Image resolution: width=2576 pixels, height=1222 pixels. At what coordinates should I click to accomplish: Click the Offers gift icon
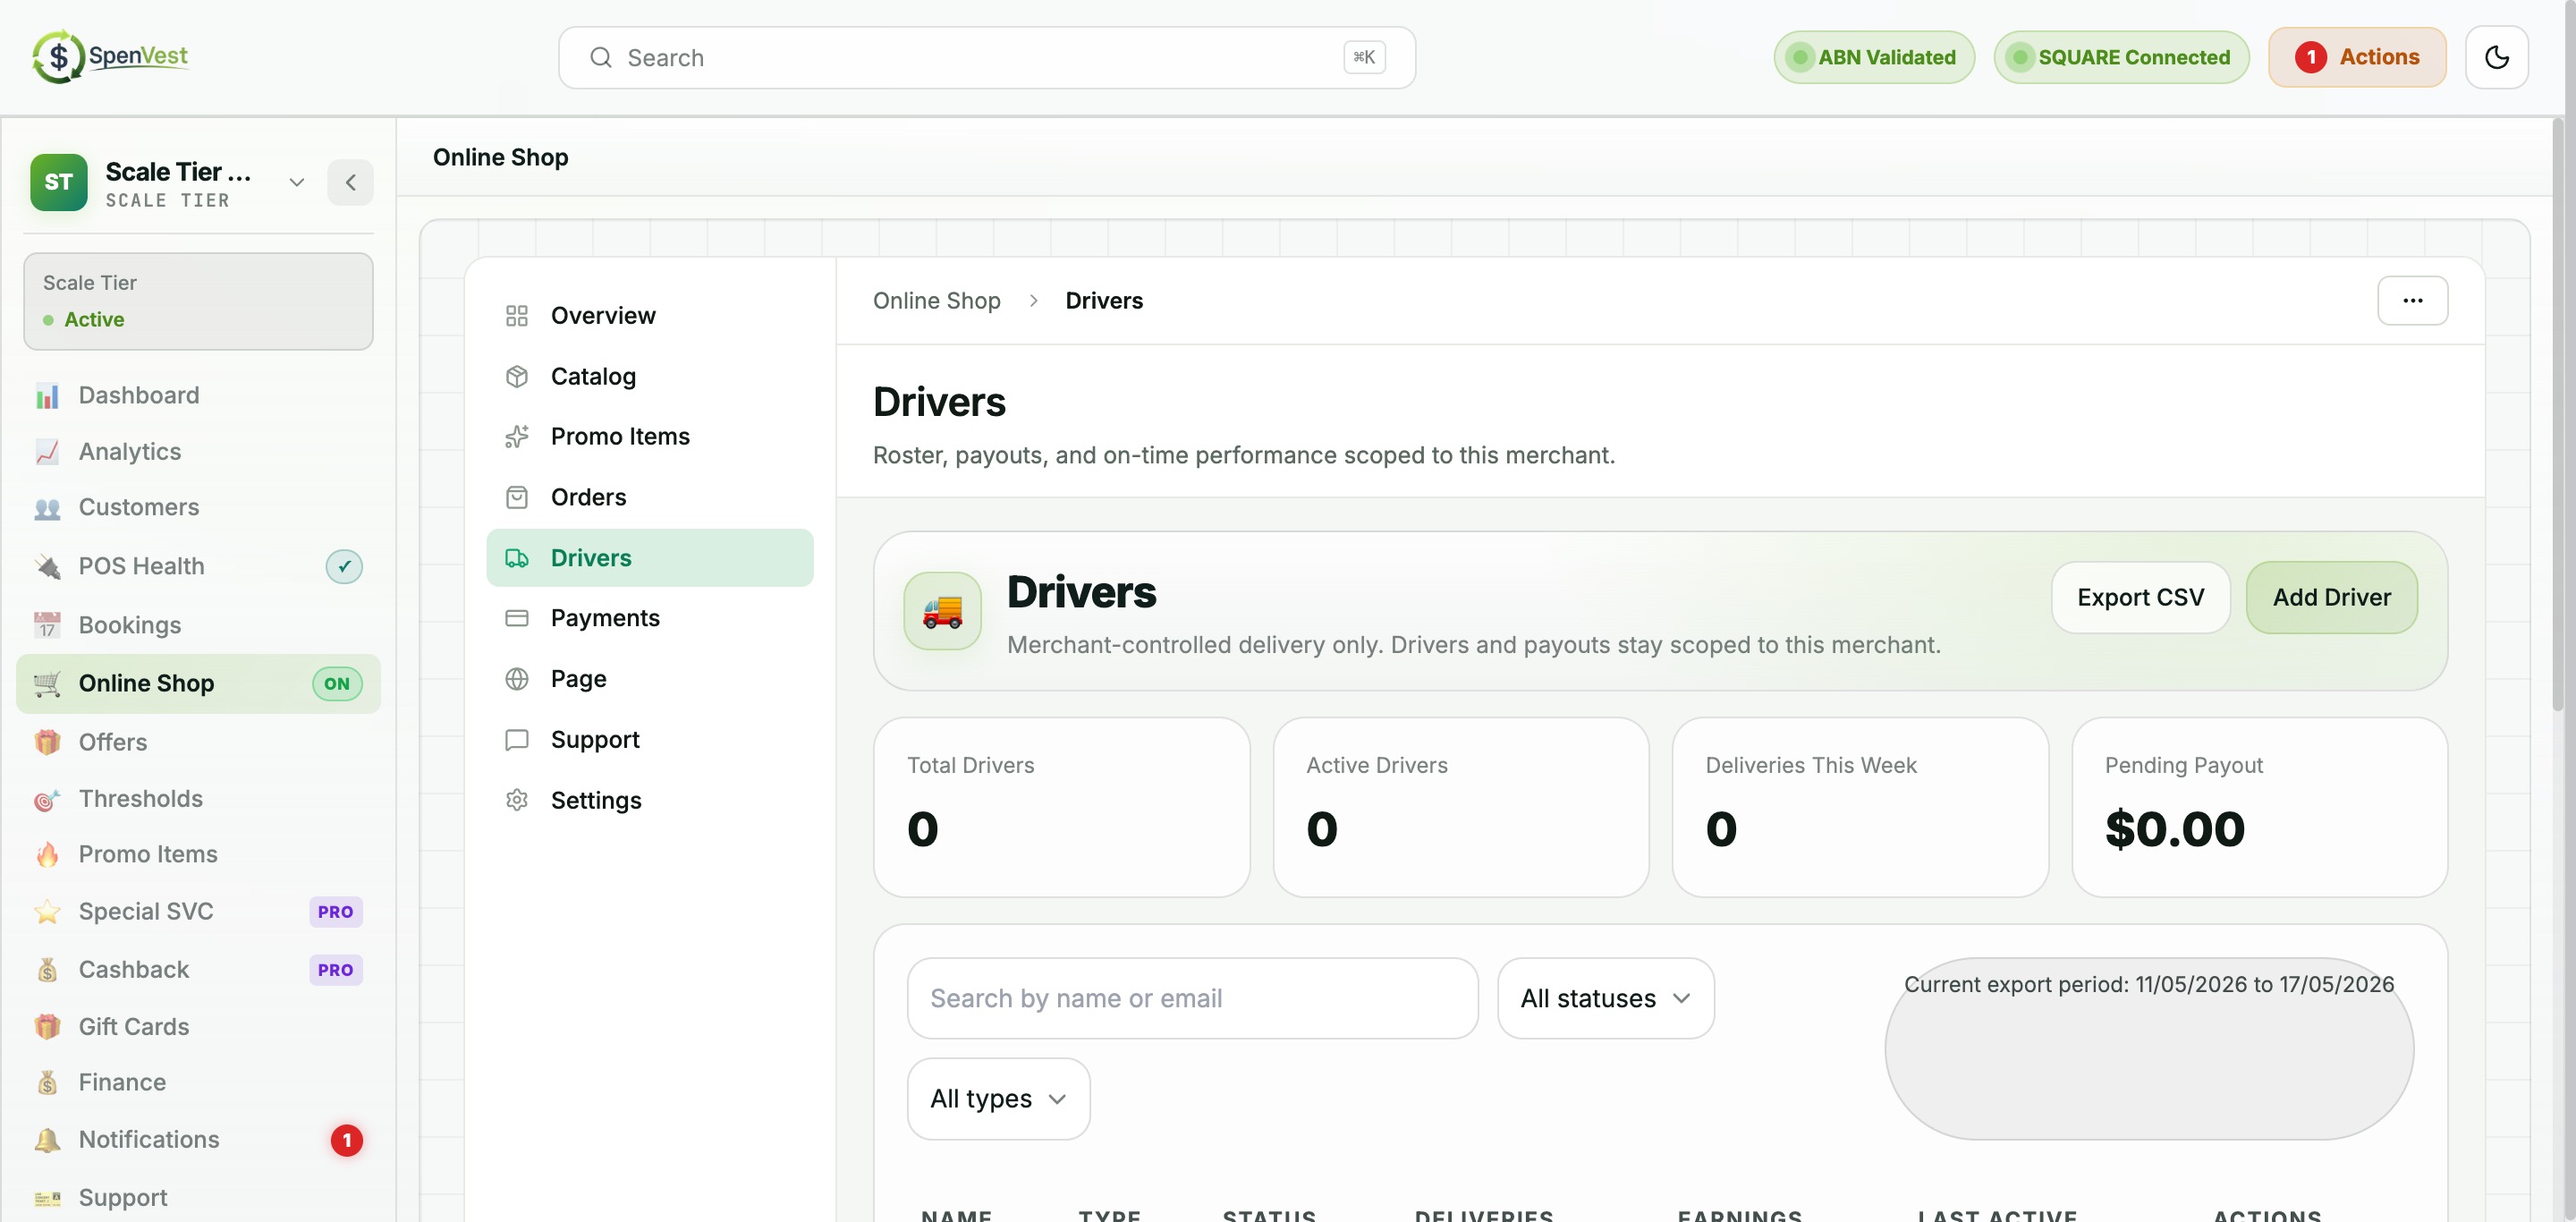click(47, 742)
